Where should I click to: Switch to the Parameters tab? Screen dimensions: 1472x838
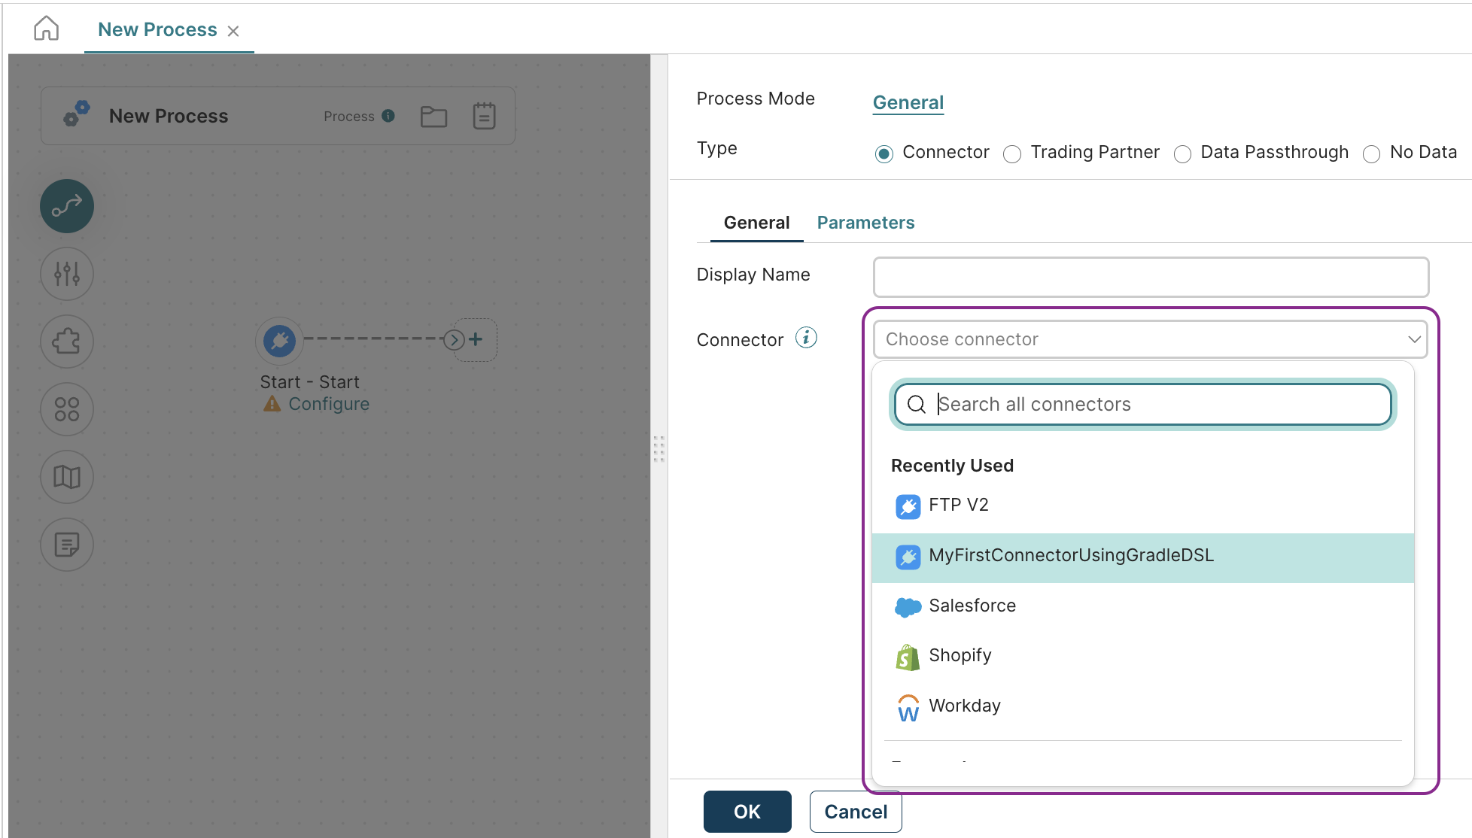[865, 223]
